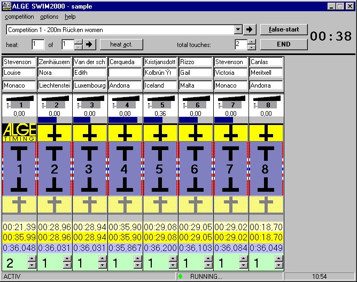Click lane 8 bottom greyed touchpad cross
The width and height of the screenshot is (357, 282).
pos(266,205)
